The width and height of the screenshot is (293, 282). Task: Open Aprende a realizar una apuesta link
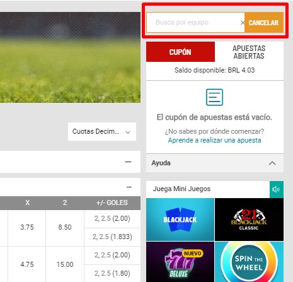tap(214, 140)
